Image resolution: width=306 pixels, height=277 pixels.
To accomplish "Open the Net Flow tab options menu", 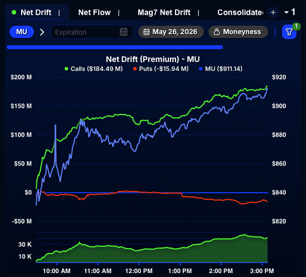I will (x=119, y=13).
